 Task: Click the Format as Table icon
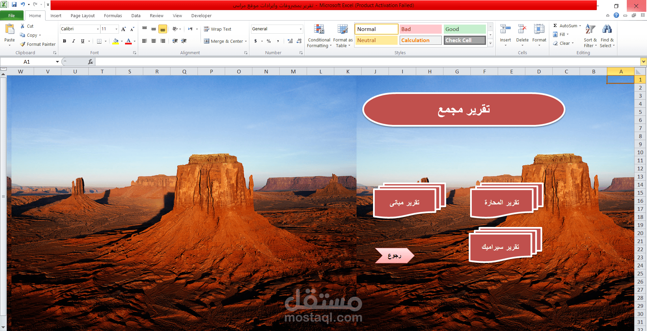pos(342,29)
